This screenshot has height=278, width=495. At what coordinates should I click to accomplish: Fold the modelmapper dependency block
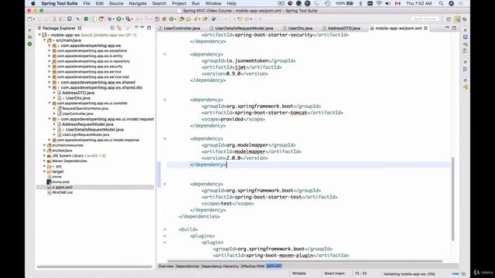point(165,139)
